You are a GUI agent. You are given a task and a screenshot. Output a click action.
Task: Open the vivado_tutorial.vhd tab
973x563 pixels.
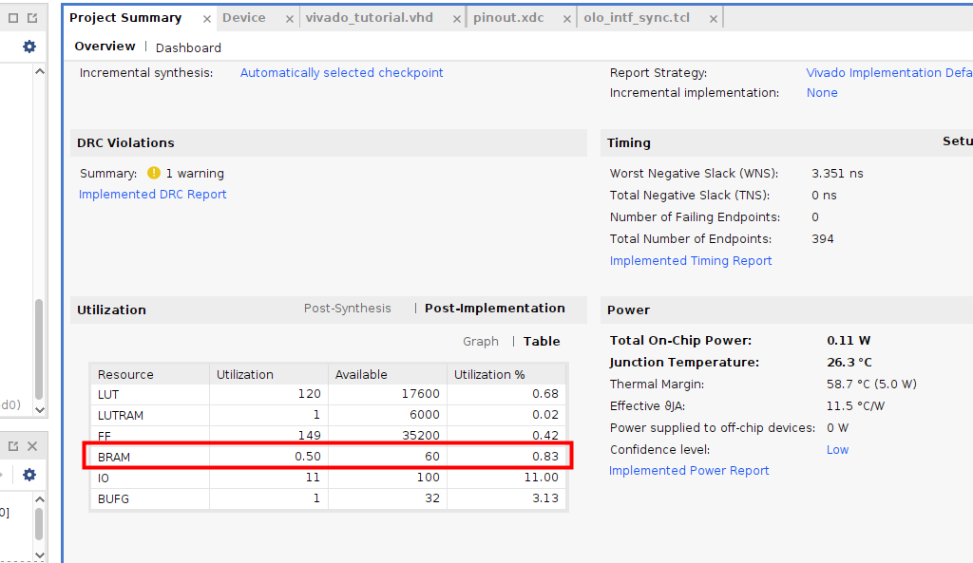coord(370,18)
